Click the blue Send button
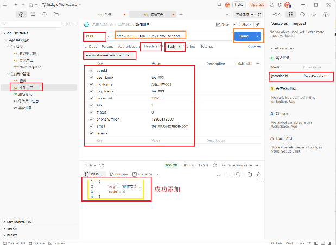Viewport: 336px width, 245px height. click(x=244, y=36)
